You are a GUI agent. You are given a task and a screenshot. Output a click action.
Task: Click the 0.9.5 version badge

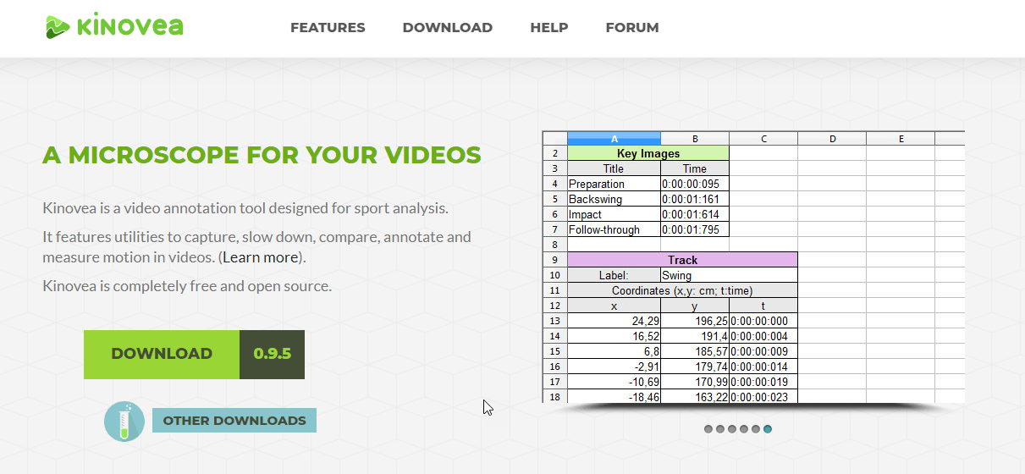click(273, 354)
